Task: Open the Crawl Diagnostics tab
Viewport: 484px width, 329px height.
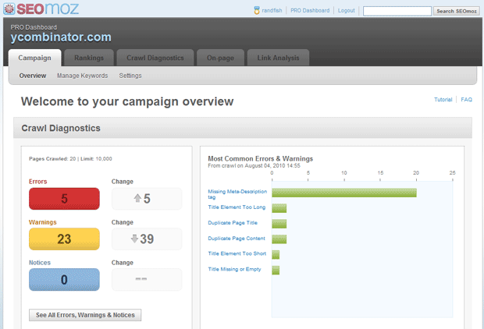Action: pos(155,58)
